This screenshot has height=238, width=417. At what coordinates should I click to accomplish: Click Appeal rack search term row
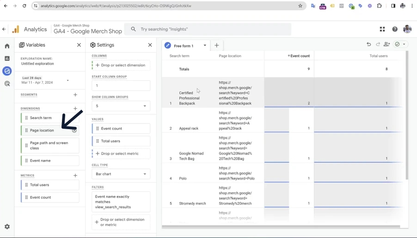coord(189,128)
